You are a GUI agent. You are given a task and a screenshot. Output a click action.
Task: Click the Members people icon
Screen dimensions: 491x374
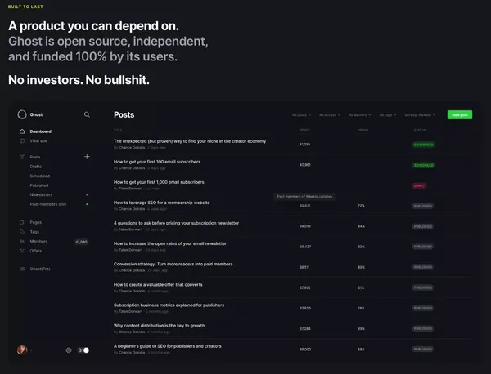[x=22, y=241]
